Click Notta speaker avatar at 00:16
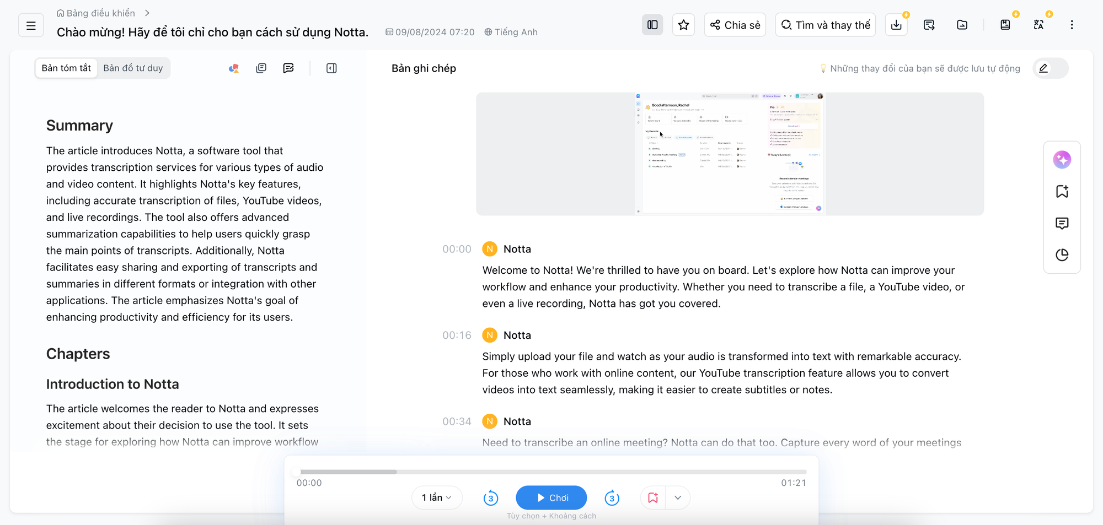Viewport: 1103px width, 525px height. coord(490,335)
